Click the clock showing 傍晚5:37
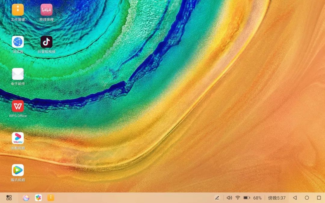 click(x=277, y=198)
